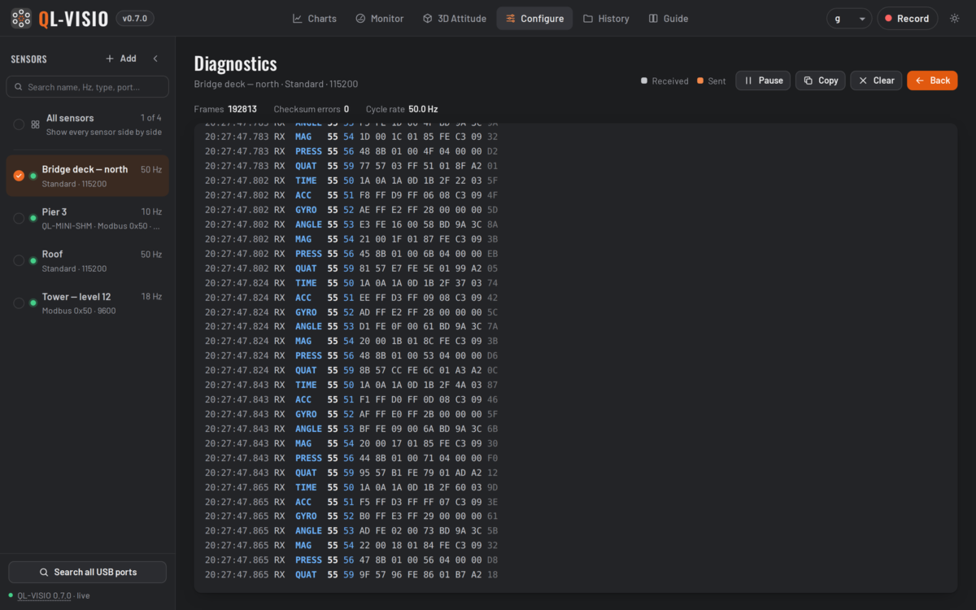Viewport: 976px width, 610px height.
Task: Click the PRESS label at 20:27:47.843
Action: tap(308, 458)
